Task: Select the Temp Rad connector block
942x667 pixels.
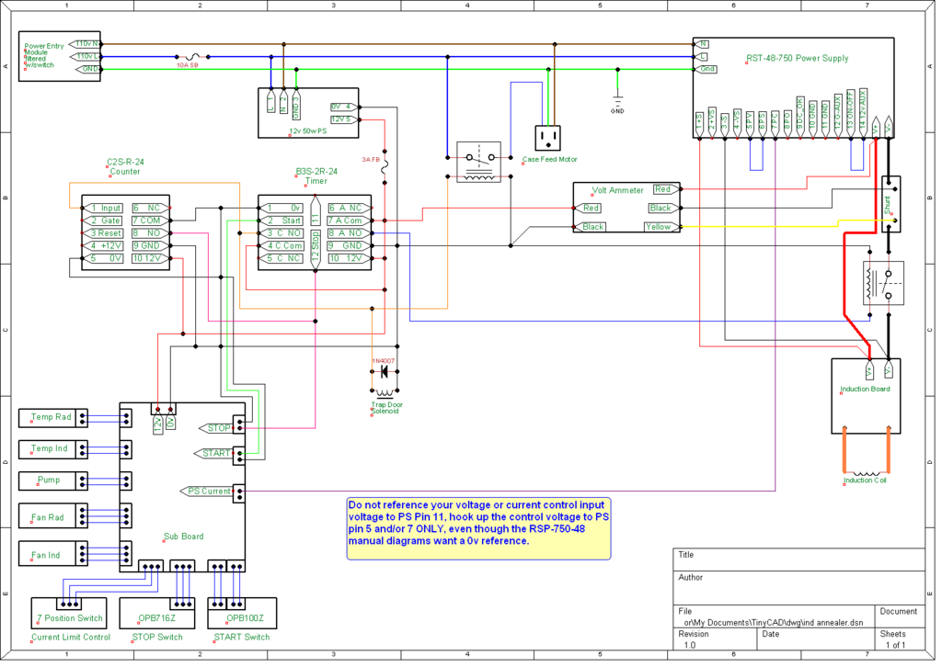Action: pyautogui.click(x=52, y=418)
